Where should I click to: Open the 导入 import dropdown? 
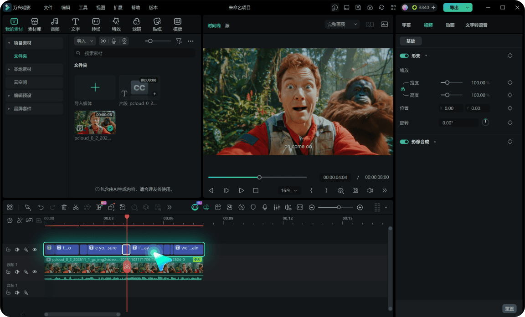(x=85, y=41)
